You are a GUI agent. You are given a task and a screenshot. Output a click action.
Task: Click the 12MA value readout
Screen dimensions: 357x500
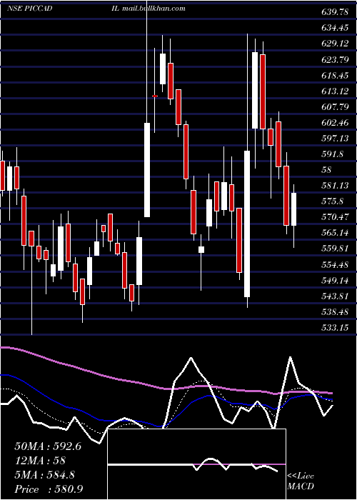pos(40,461)
